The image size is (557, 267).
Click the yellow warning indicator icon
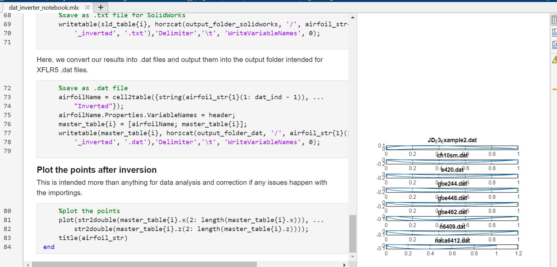[x=554, y=60]
